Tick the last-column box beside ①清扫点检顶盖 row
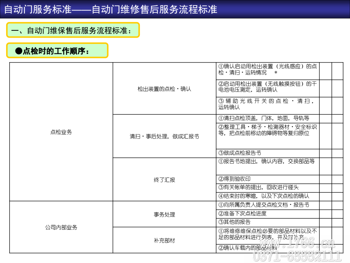 (x=337, y=119)
